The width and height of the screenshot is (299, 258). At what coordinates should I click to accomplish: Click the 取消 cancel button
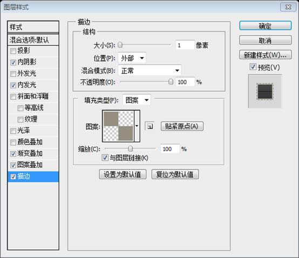click(x=265, y=40)
